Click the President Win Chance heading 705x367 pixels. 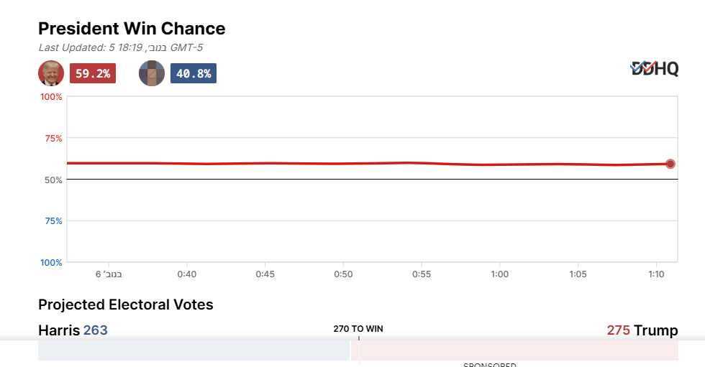[132, 29]
